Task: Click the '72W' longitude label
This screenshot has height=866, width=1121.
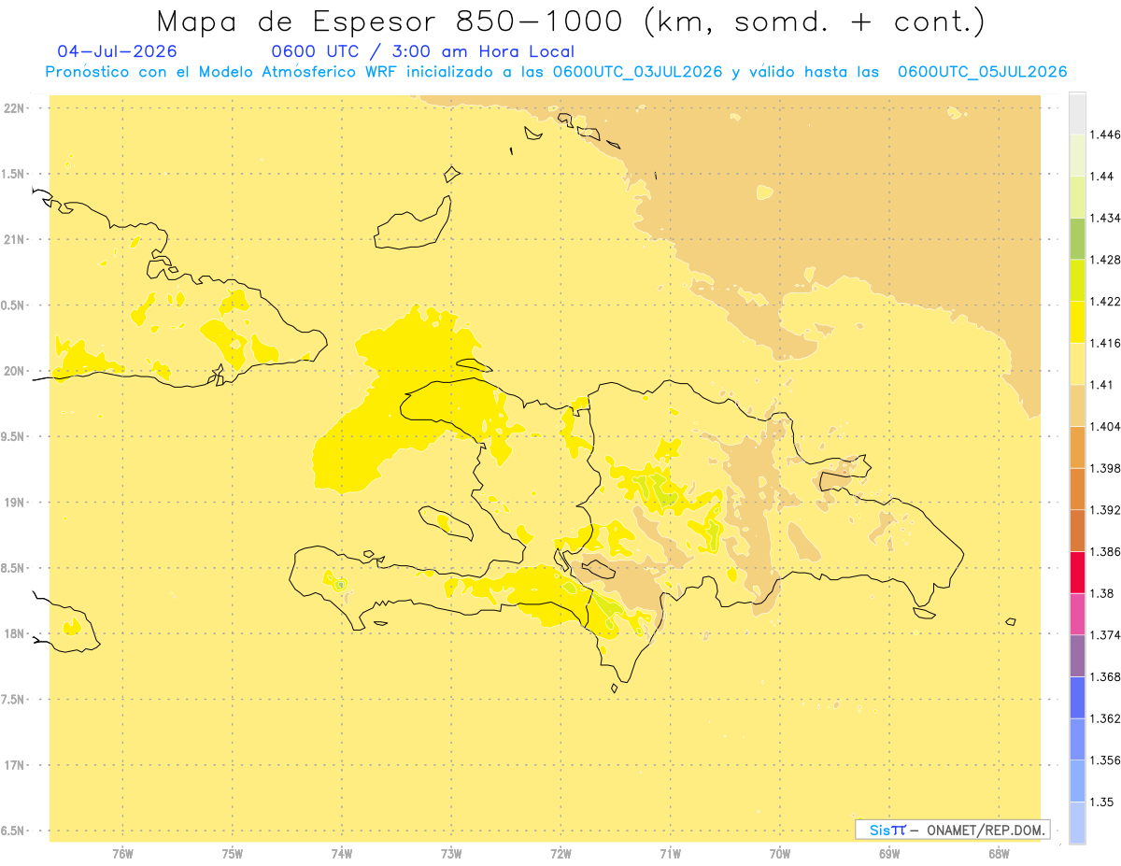Action: click(560, 854)
